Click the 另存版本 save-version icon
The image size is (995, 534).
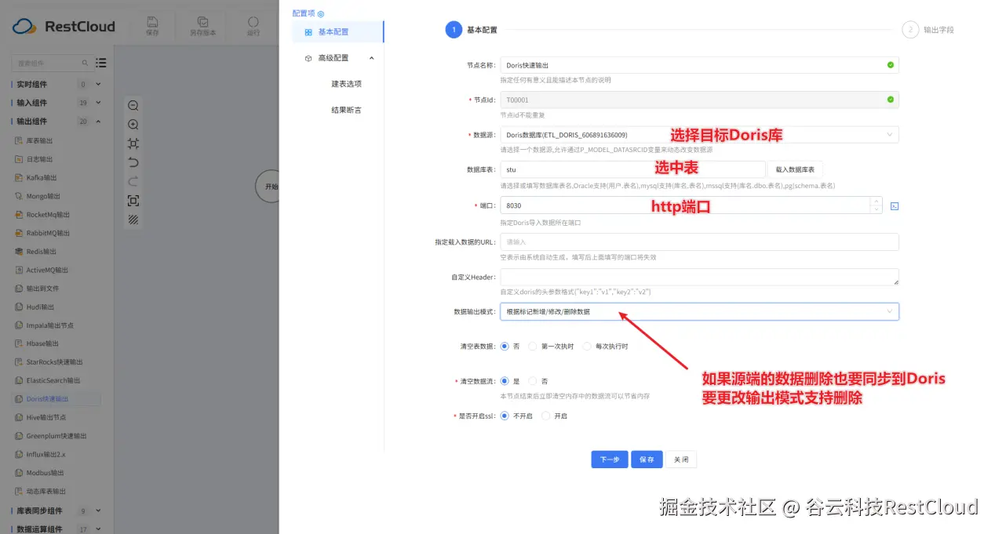tap(203, 26)
